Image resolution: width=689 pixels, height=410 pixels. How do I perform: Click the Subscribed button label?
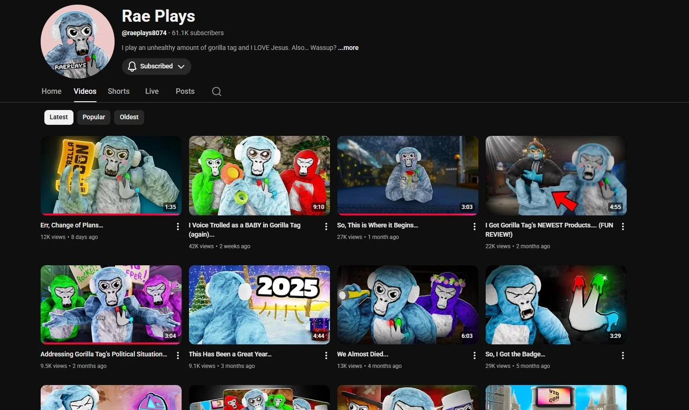tap(156, 67)
